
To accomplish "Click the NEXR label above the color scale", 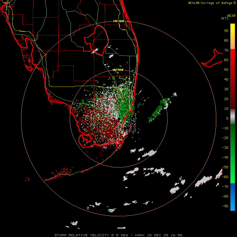I will tap(231, 16).
